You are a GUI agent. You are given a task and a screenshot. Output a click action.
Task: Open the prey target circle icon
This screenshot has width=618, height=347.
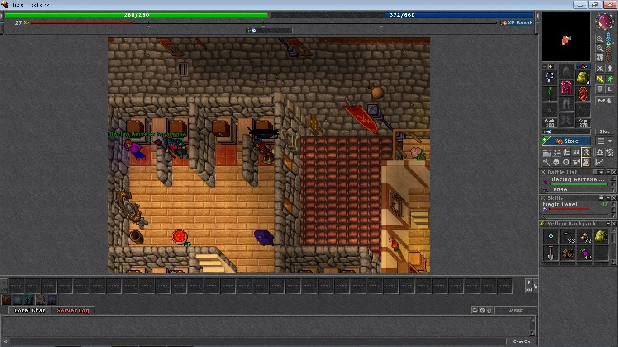pyautogui.click(x=566, y=161)
